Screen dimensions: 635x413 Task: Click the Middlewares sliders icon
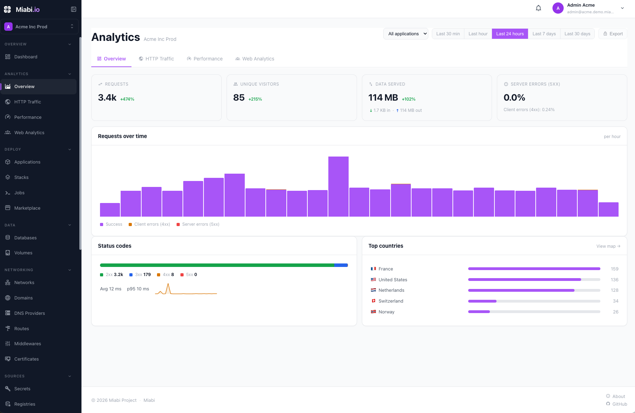click(x=8, y=343)
